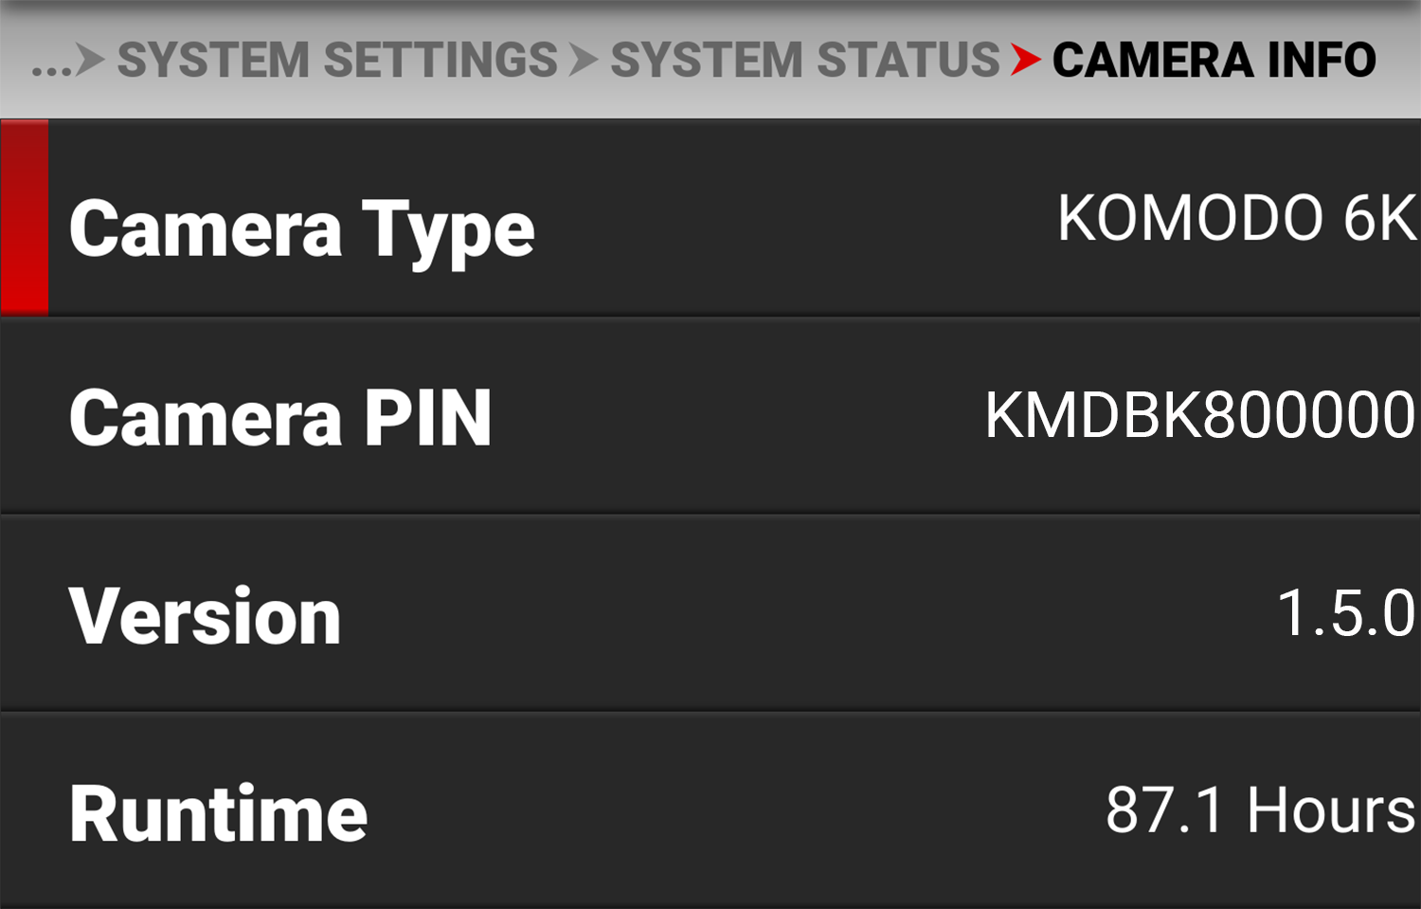The height and width of the screenshot is (909, 1421).
Task: Select the Camera Type row
Action: pos(710,218)
